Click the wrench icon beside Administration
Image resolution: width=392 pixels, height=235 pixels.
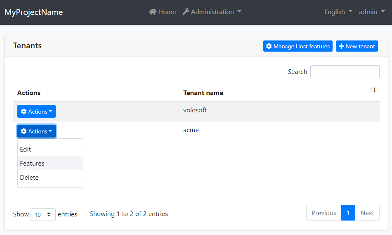[186, 12]
